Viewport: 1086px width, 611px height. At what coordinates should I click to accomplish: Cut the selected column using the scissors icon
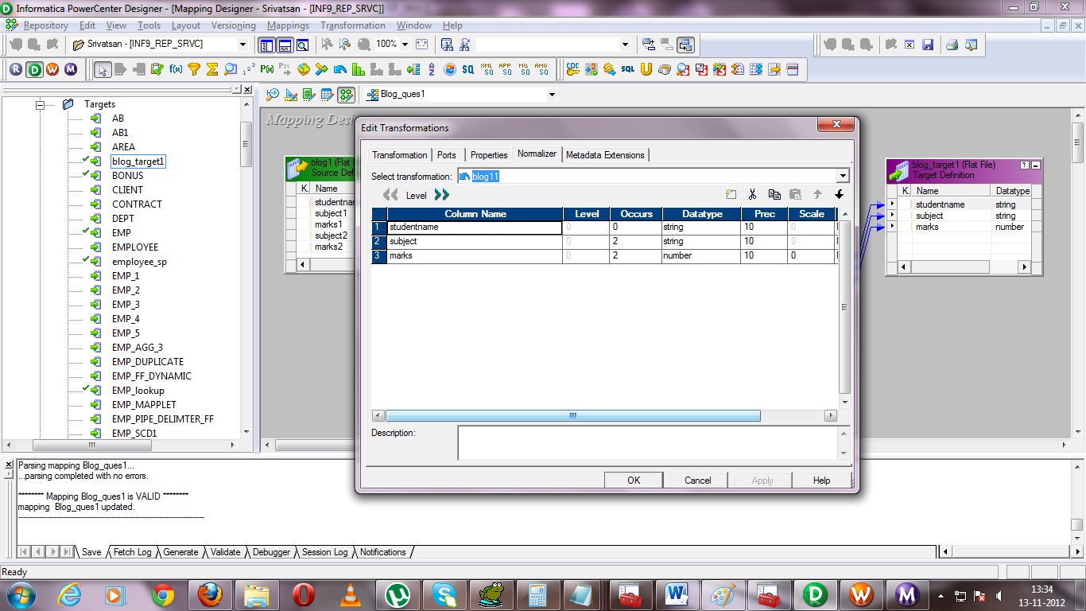tap(753, 194)
